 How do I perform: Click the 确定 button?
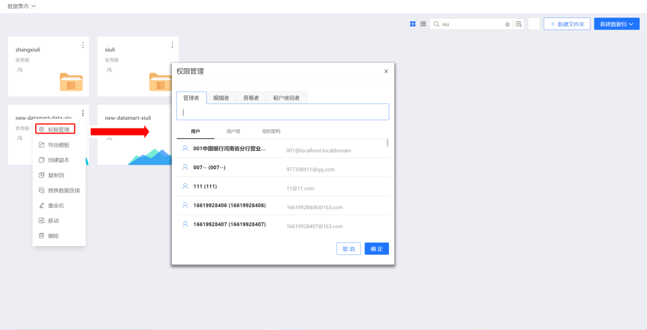pos(377,249)
